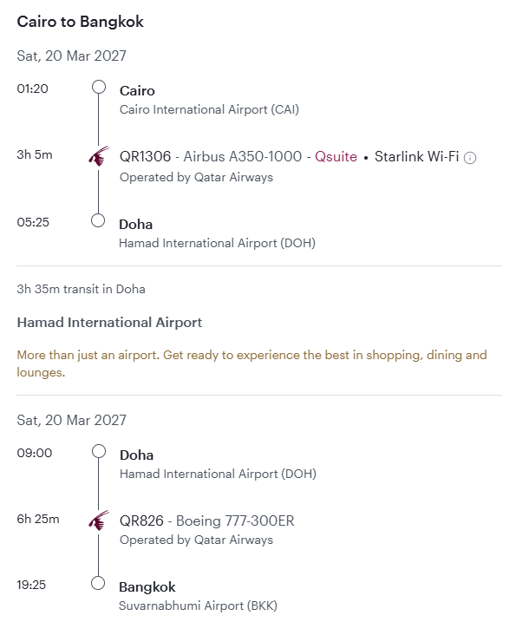Image resolution: width=516 pixels, height=622 pixels.
Task: Click the Doha departure circle at 09:00
Action: 99,451
